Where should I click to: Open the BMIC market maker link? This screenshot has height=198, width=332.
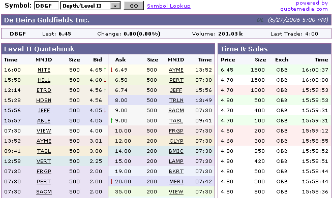coord(176,151)
